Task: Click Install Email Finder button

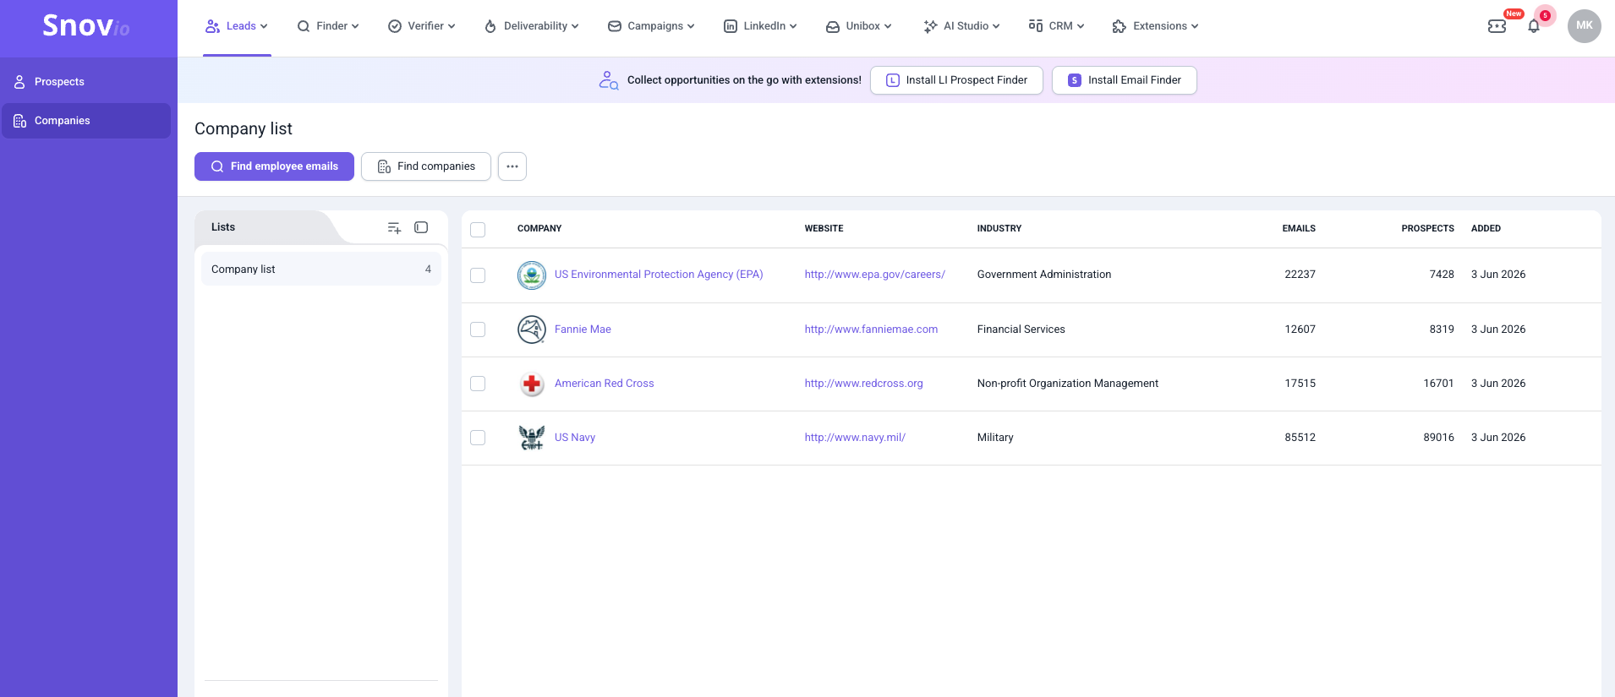Action: pos(1125,80)
